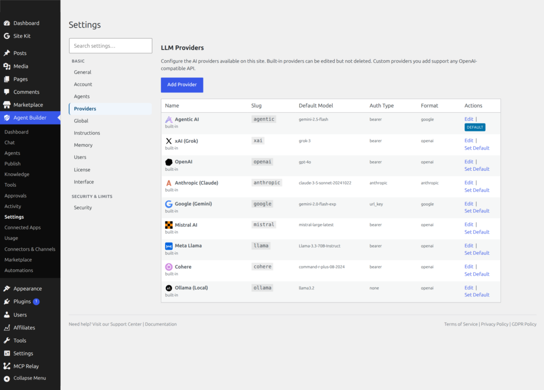Click the Meta Llama logo
This screenshot has width=544, height=390.
point(168,246)
